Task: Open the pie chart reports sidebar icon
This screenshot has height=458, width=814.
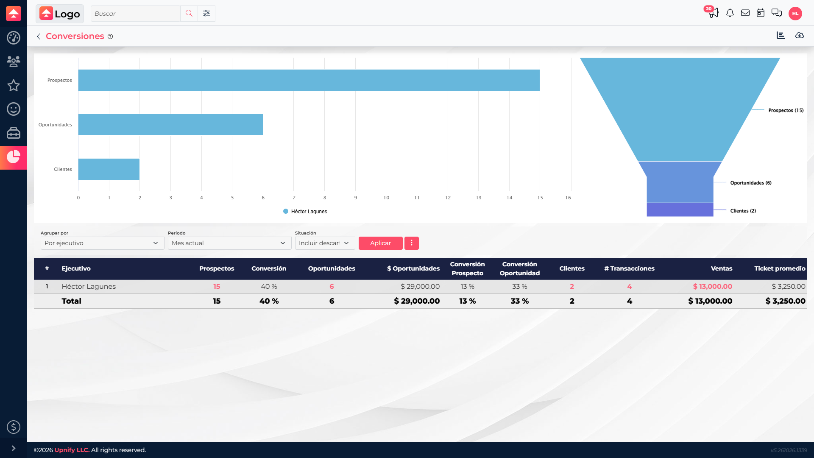Action: (x=14, y=157)
